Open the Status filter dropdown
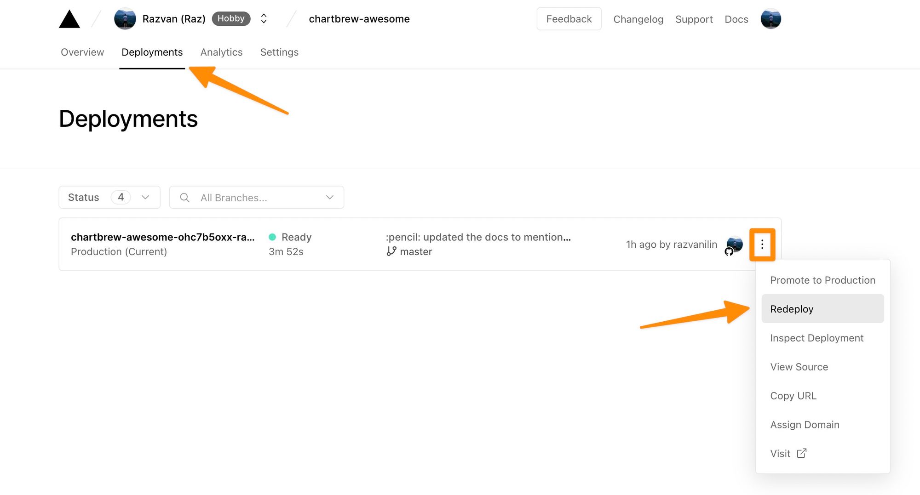 click(109, 197)
